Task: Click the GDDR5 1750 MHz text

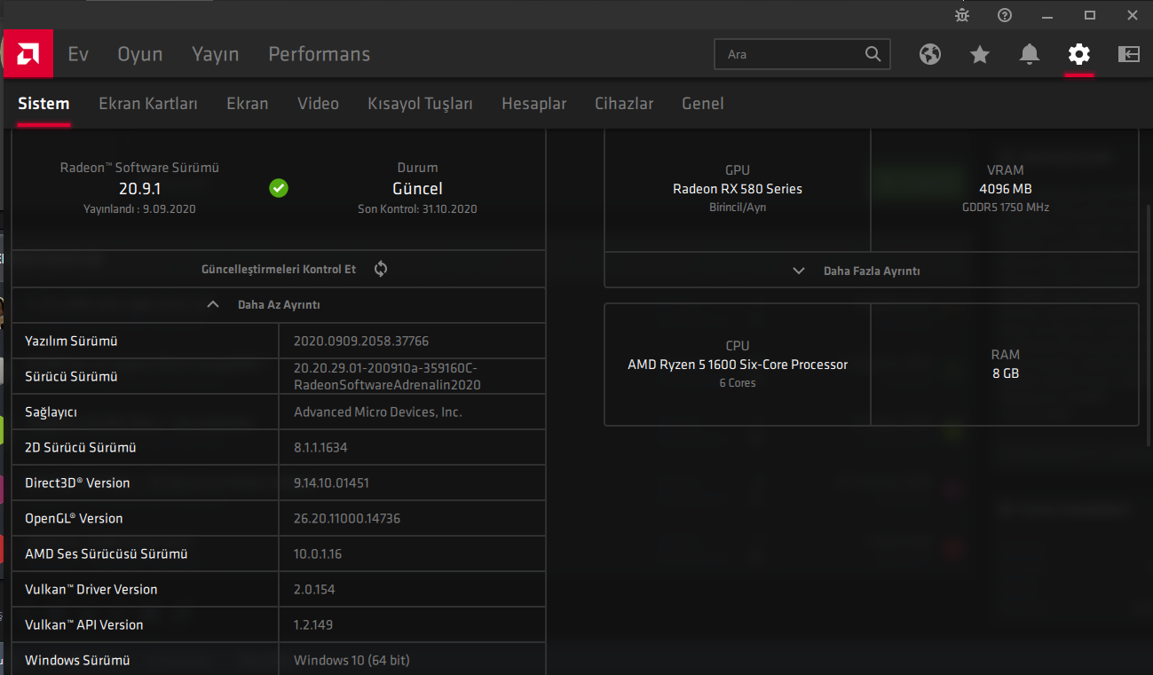Action: click(1006, 208)
